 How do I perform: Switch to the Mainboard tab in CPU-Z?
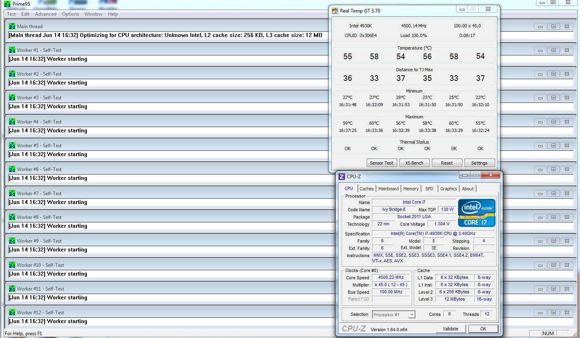(388, 189)
